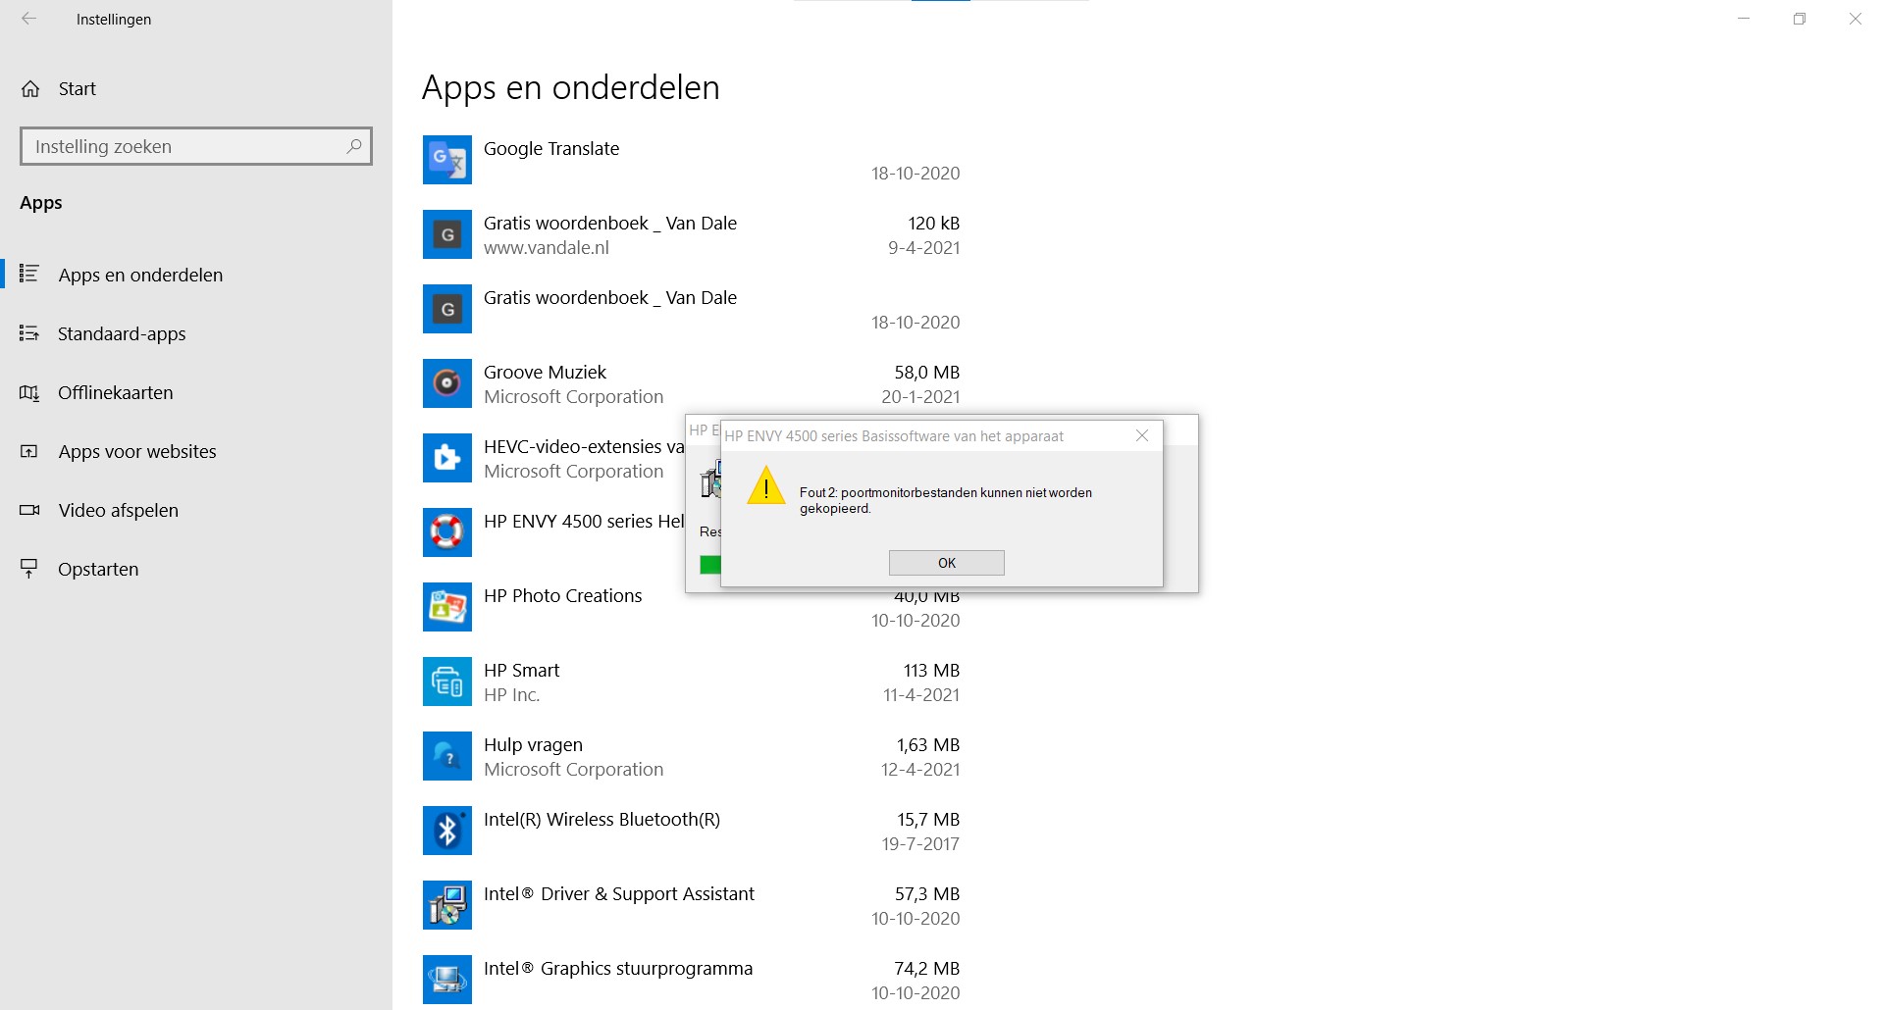Click the Van Dale icon beside www.vandale.nl
The image size is (1884, 1010).
[x=447, y=234]
